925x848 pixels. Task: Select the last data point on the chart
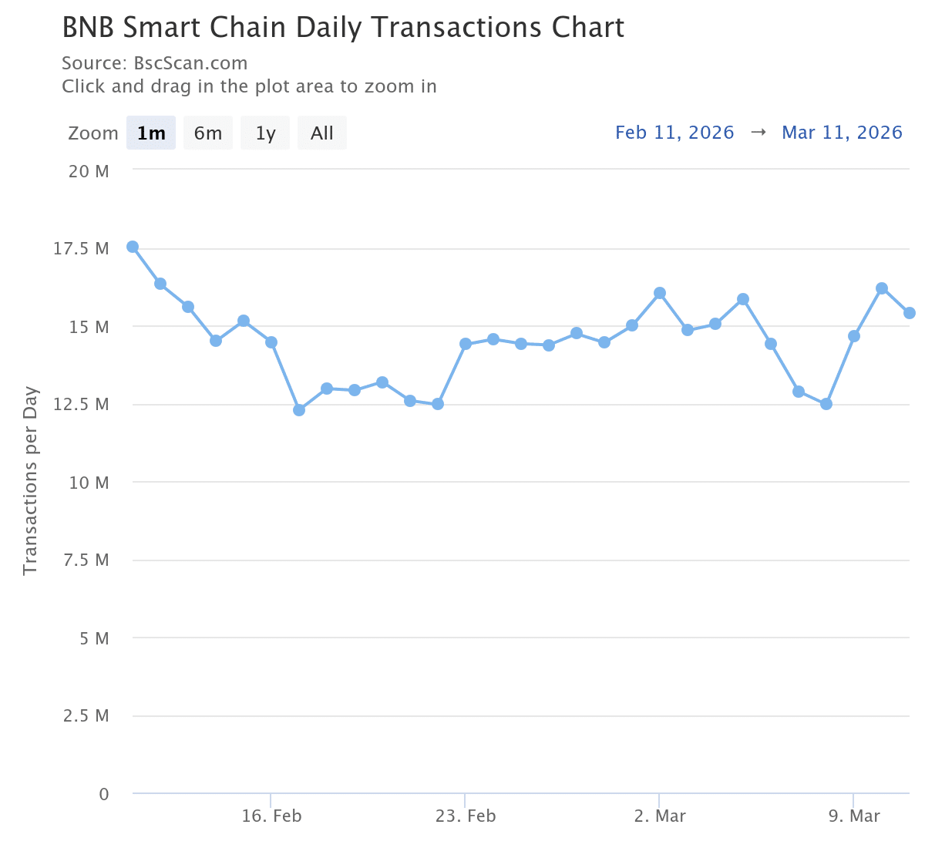click(x=910, y=313)
